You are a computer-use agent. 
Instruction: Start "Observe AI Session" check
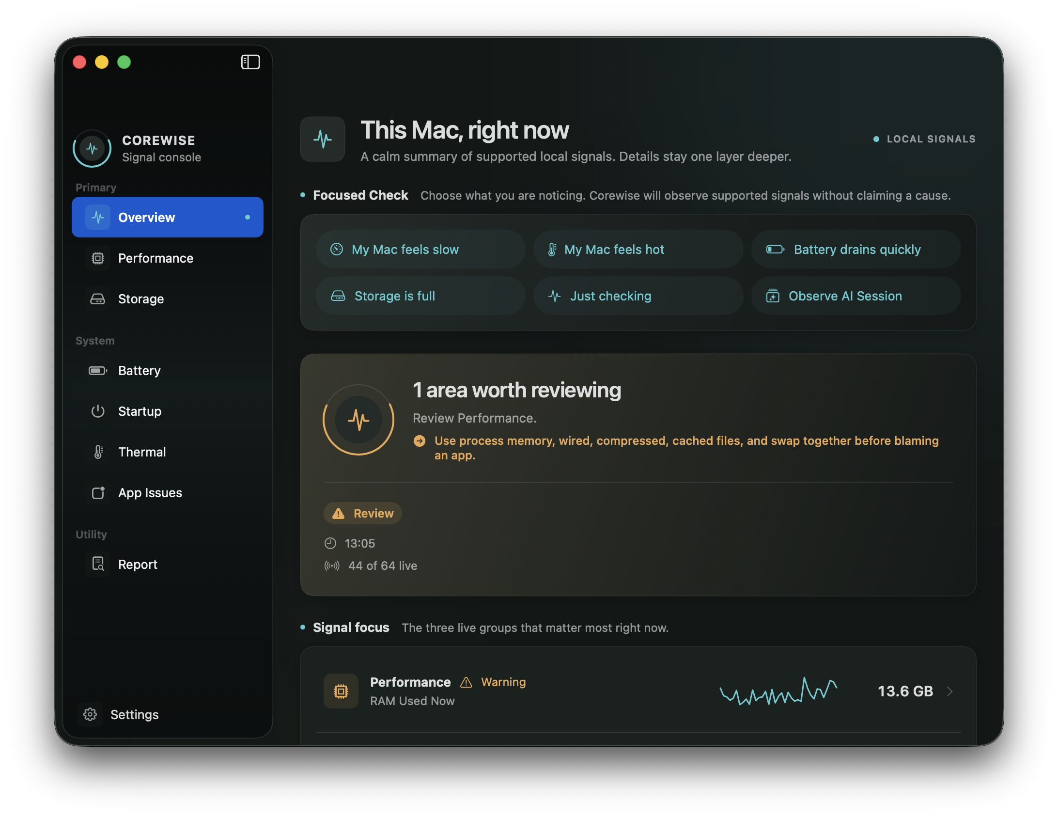point(856,296)
